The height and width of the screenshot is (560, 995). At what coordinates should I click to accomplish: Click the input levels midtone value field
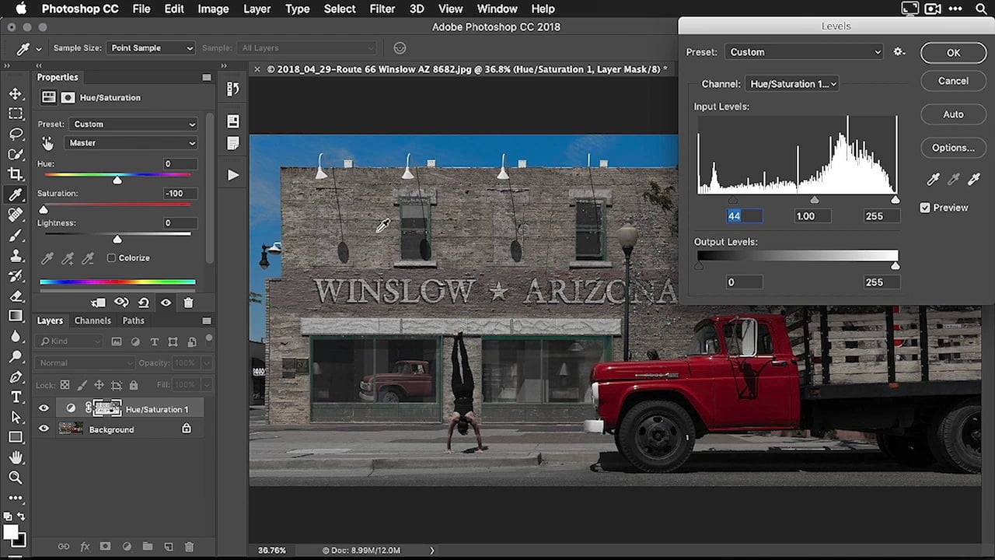point(814,216)
